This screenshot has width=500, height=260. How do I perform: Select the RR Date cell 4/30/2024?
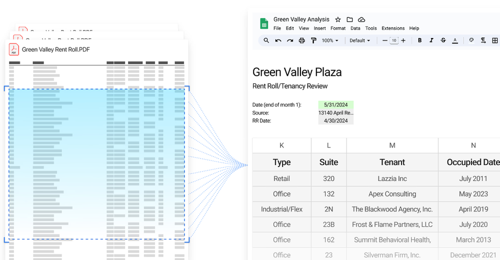[x=336, y=120]
